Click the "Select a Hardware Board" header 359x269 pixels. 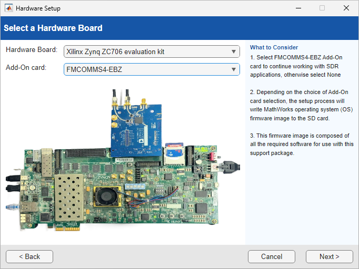[x=53, y=28]
